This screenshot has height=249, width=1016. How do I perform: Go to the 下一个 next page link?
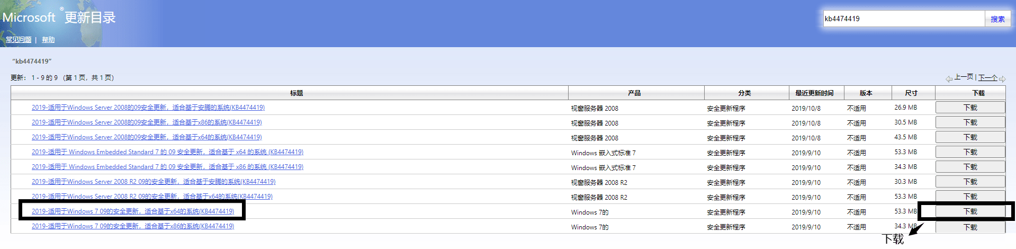pos(988,77)
